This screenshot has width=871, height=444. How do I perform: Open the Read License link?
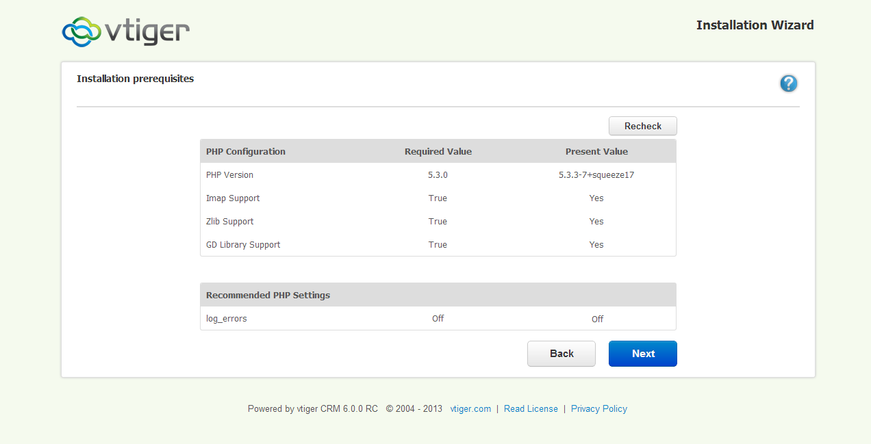coord(531,409)
